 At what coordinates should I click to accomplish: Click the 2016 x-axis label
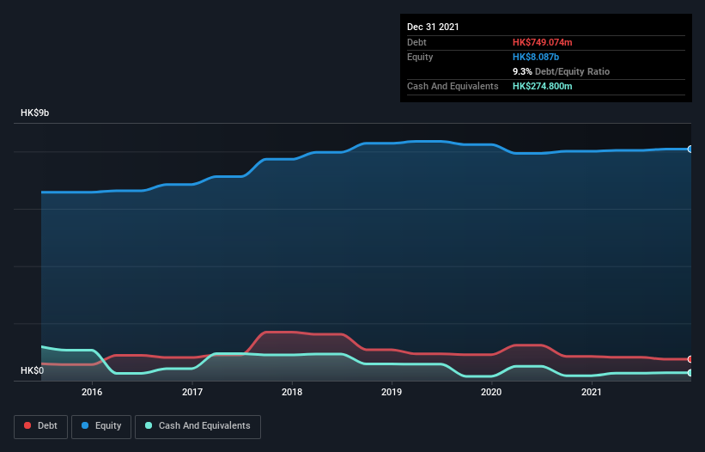(92, 392)
